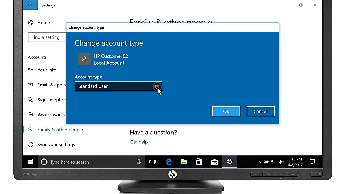346x194 pixels.
Task: Click the Family & other people icon
Action: tap(30, 130)
